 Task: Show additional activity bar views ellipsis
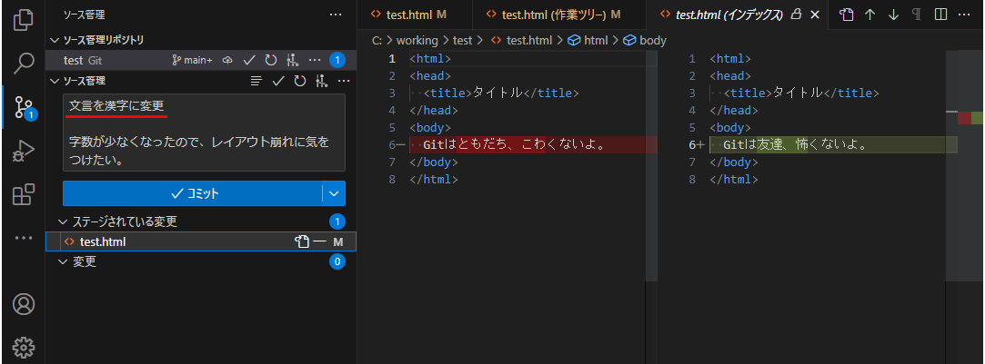pyautogui.click(x=24, y=238)
